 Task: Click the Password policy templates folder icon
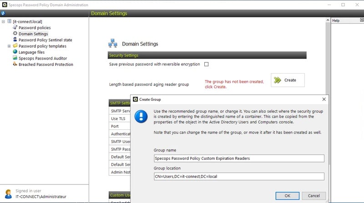click(x=15, y=46)
